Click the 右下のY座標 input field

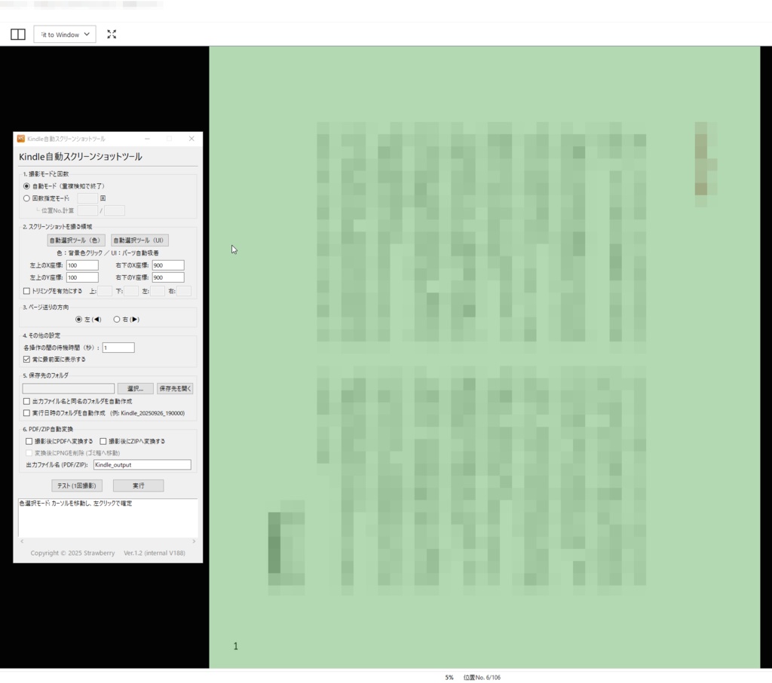coord(168,277)
